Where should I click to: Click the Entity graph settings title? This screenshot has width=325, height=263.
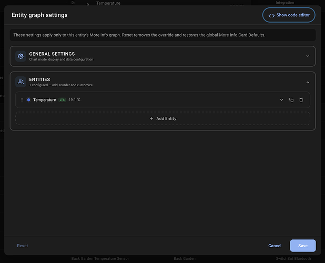[39, 15]
